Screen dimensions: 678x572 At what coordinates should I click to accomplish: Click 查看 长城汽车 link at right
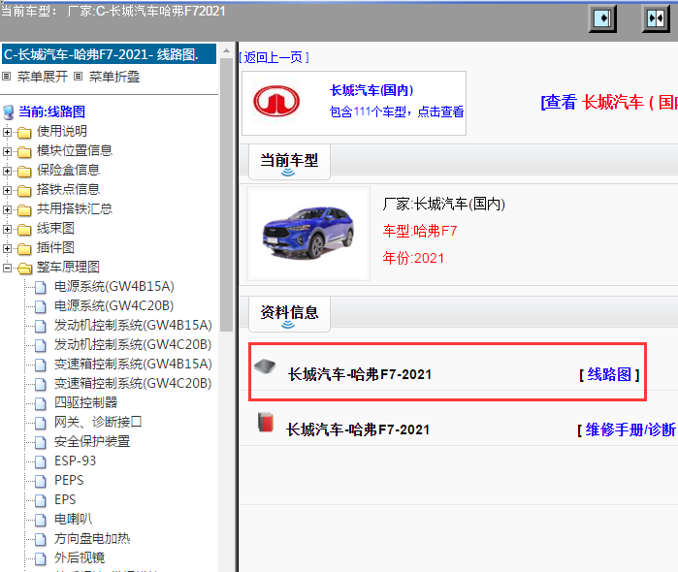(x=609, y=103)
